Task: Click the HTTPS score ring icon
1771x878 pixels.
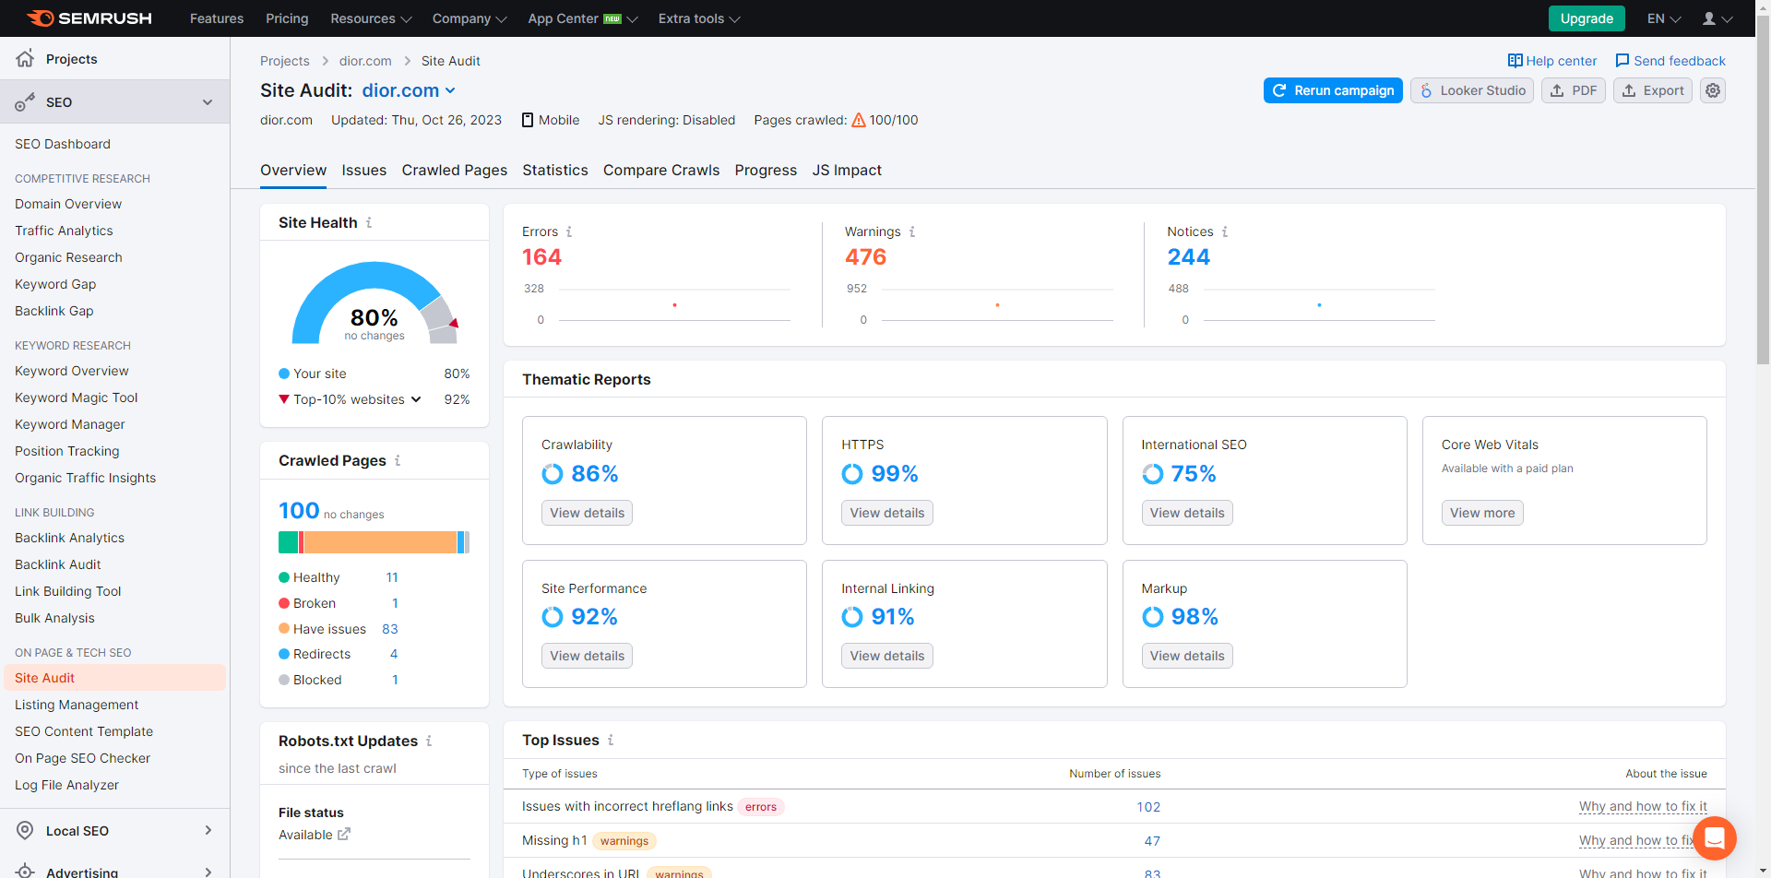Action: tap(852, 474)
